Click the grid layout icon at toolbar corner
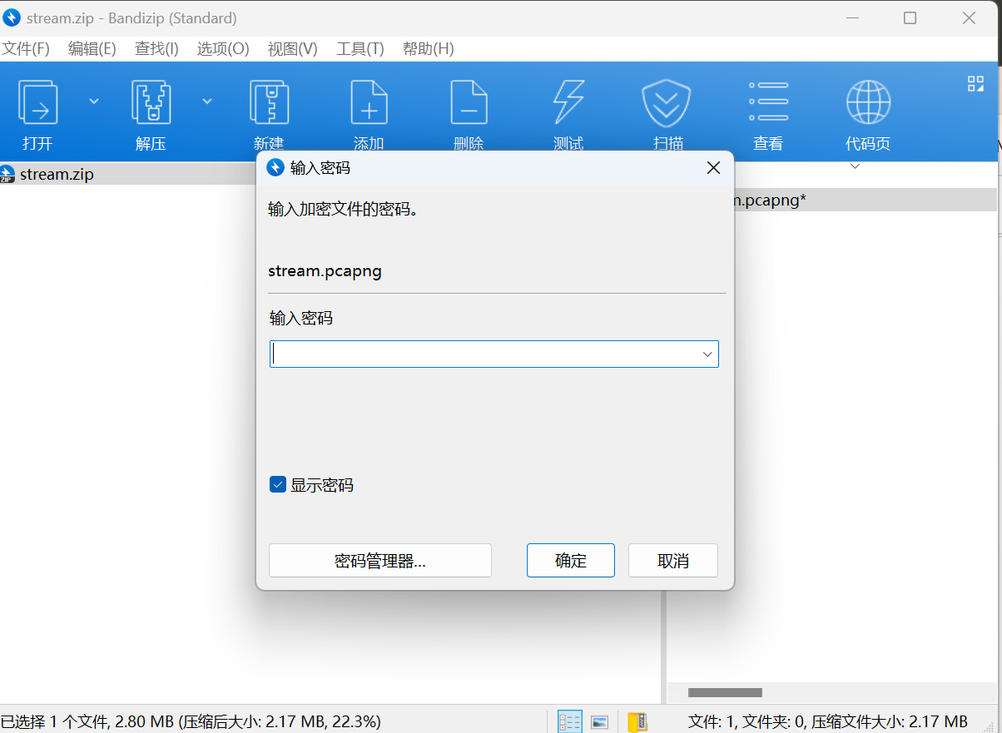The height and width of the screenshot is (733, 1002). 975,83
